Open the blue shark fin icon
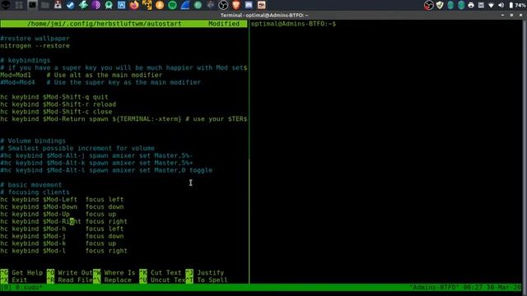 (x=185, y=5)
